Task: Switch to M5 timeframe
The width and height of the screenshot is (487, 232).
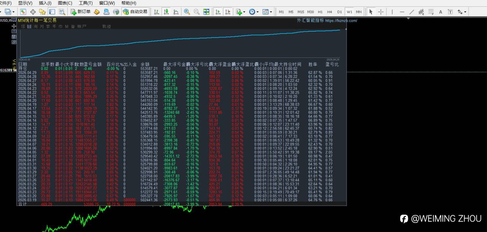Action: pyautogui.click(x=291, y=12)
